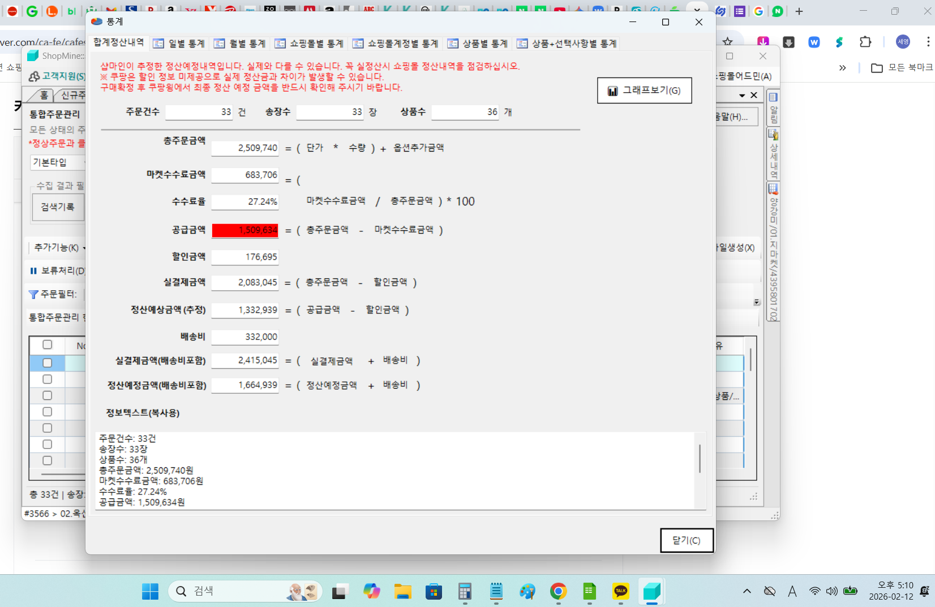
Task: Open KakaoTalk from the taskbar
Action: click(x=621, y=591)
